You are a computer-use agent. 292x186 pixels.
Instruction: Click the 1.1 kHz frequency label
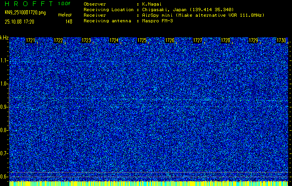point(4,60)
